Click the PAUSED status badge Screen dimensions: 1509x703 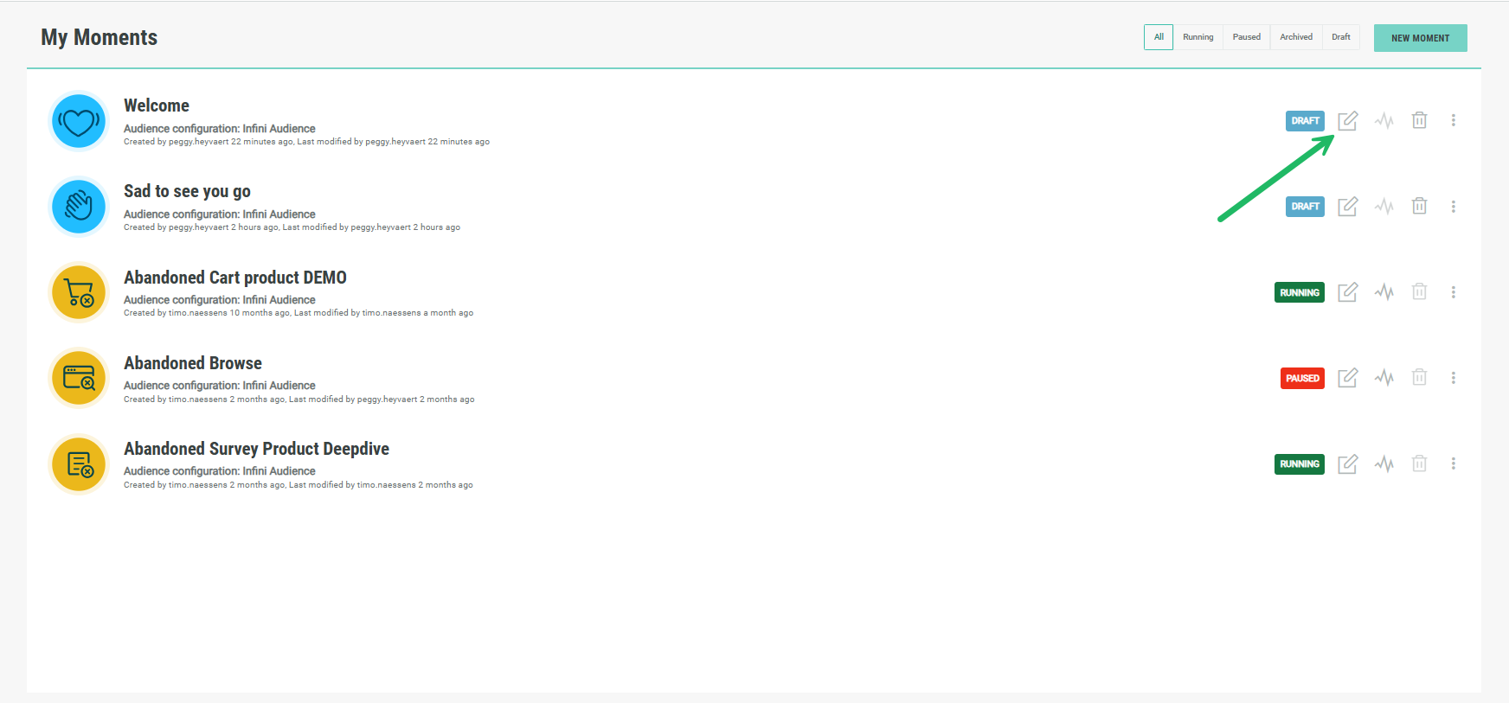click(x=1301, y=379)
